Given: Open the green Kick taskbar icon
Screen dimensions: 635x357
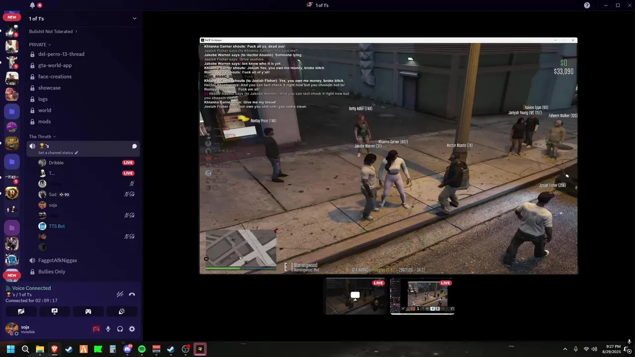Looking at the screenshot, I should pyautogui.click(x=98, y=349).
